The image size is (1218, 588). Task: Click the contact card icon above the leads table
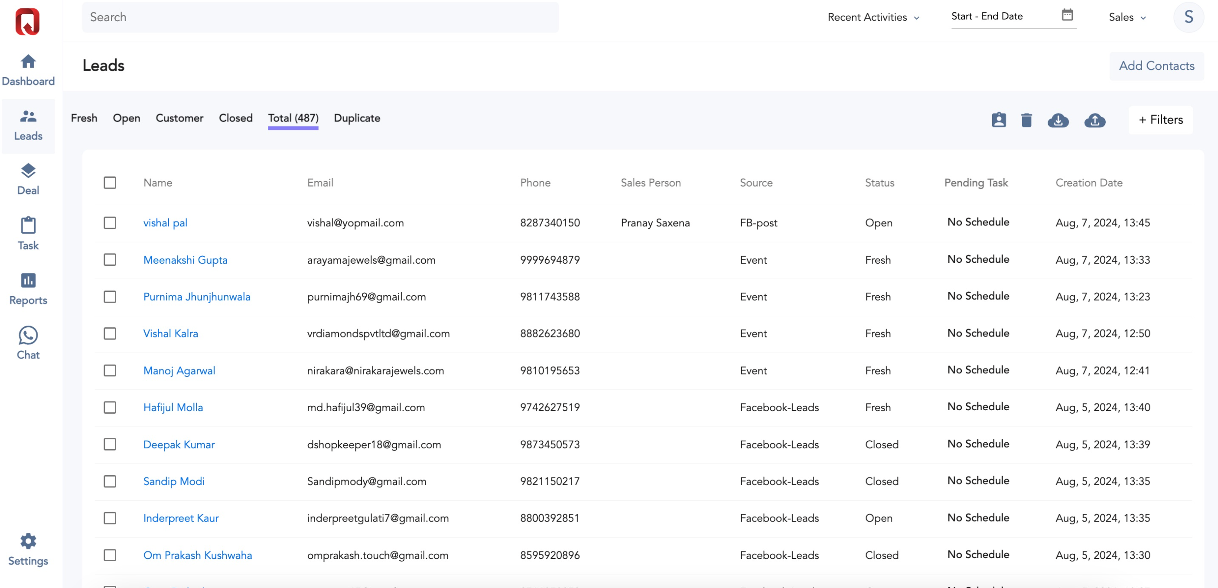point(998,121)
